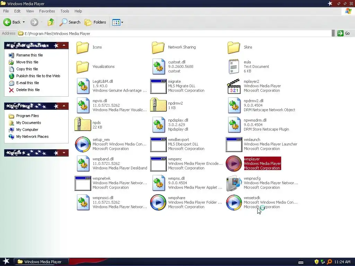355x266 pixels.
Task: Click Delete this file
Action: [28, 90]
